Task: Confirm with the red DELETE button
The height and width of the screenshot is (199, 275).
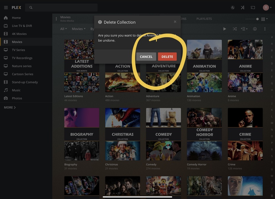Action: 167,57
